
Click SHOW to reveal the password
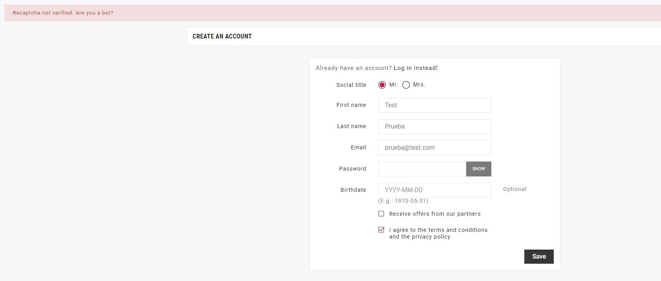click(x=478, y=169)
